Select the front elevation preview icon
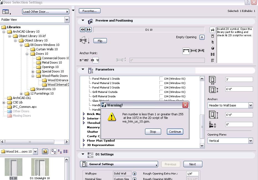 213,36
